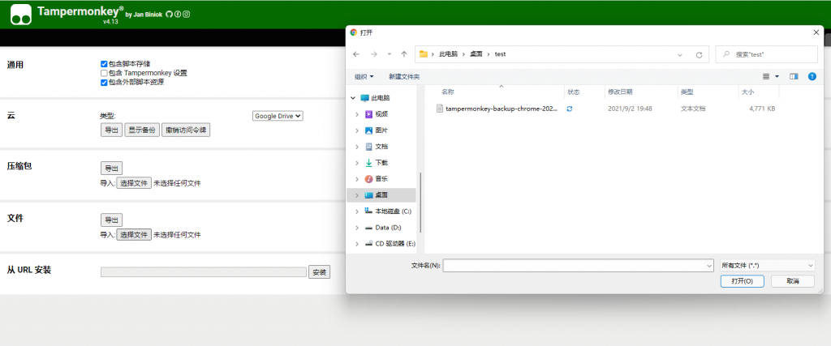
Task: Click the sync status icon of backup file
Action: 570,108
